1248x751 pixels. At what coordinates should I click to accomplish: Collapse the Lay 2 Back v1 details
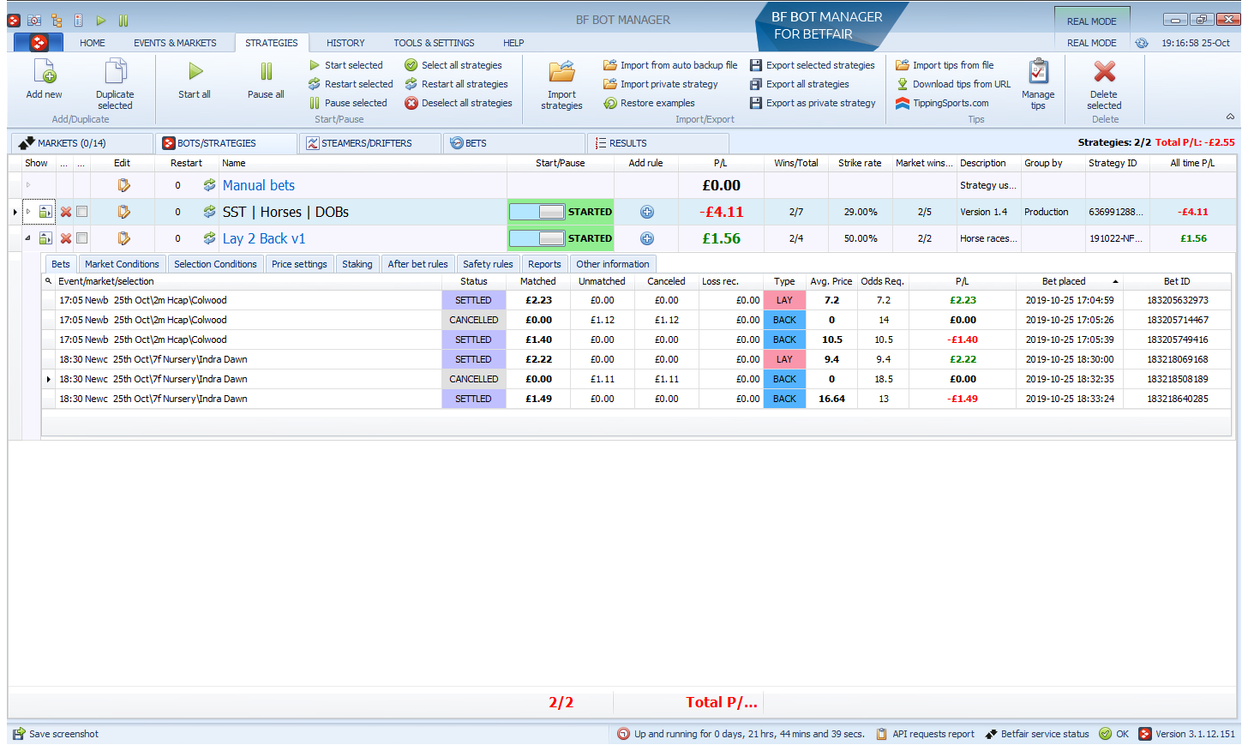click(28, 238)
